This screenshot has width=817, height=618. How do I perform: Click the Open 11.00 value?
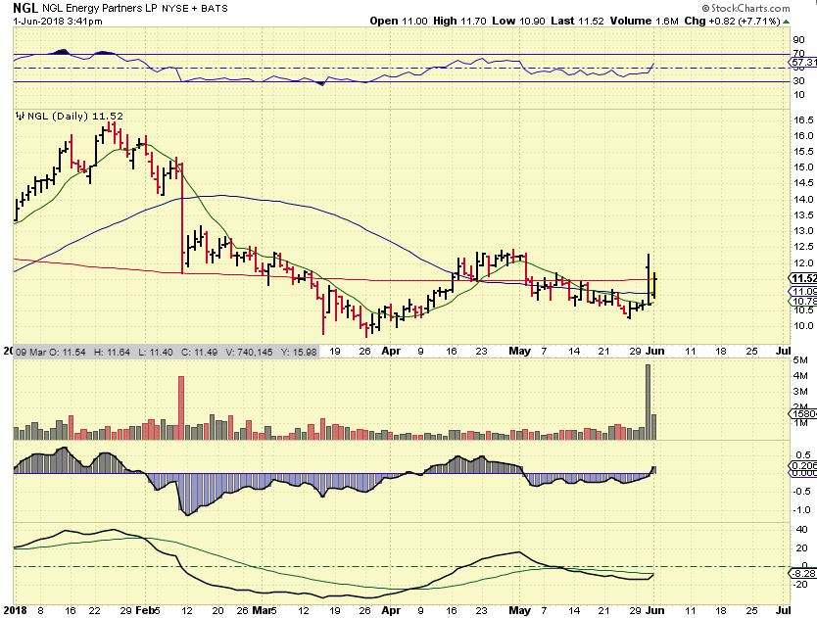pos(399,21)
